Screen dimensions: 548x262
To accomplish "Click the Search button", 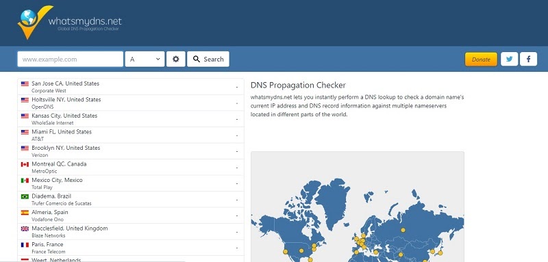I will pos(208,59).
